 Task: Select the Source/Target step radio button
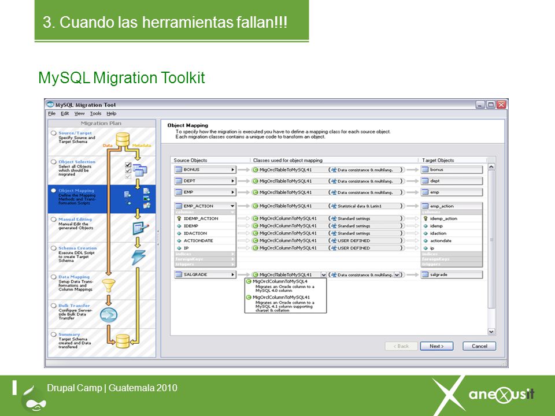[x=53, y=133]
